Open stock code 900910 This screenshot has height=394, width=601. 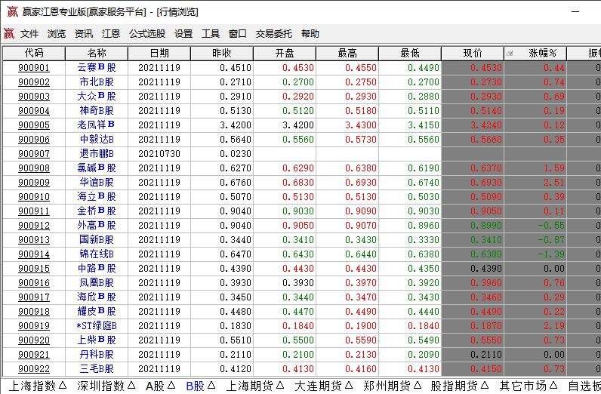(34, 196)
